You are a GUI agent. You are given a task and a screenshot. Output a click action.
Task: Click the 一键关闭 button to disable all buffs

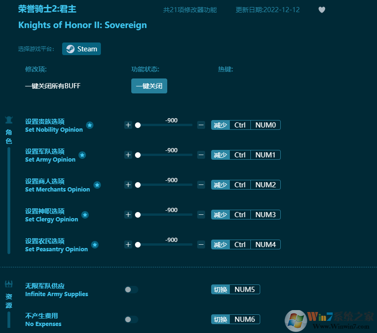point(149,85)
